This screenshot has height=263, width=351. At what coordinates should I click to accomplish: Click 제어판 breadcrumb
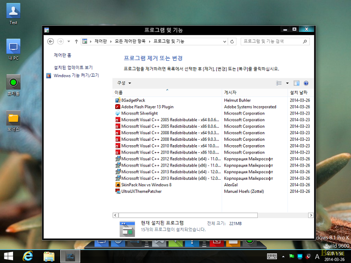coord(101,42)
